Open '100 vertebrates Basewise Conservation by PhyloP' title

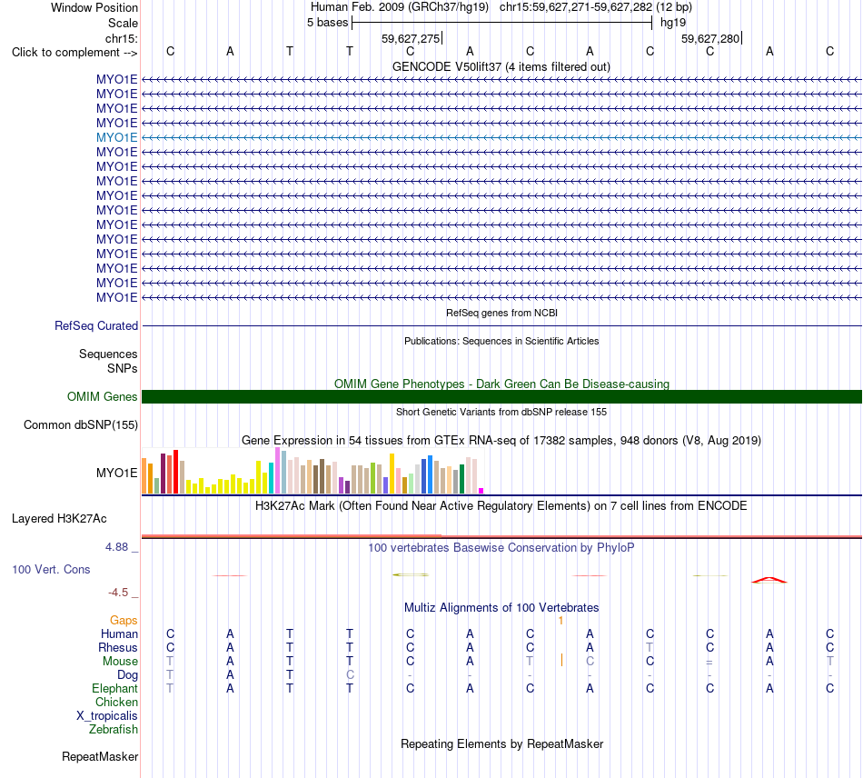501,548
